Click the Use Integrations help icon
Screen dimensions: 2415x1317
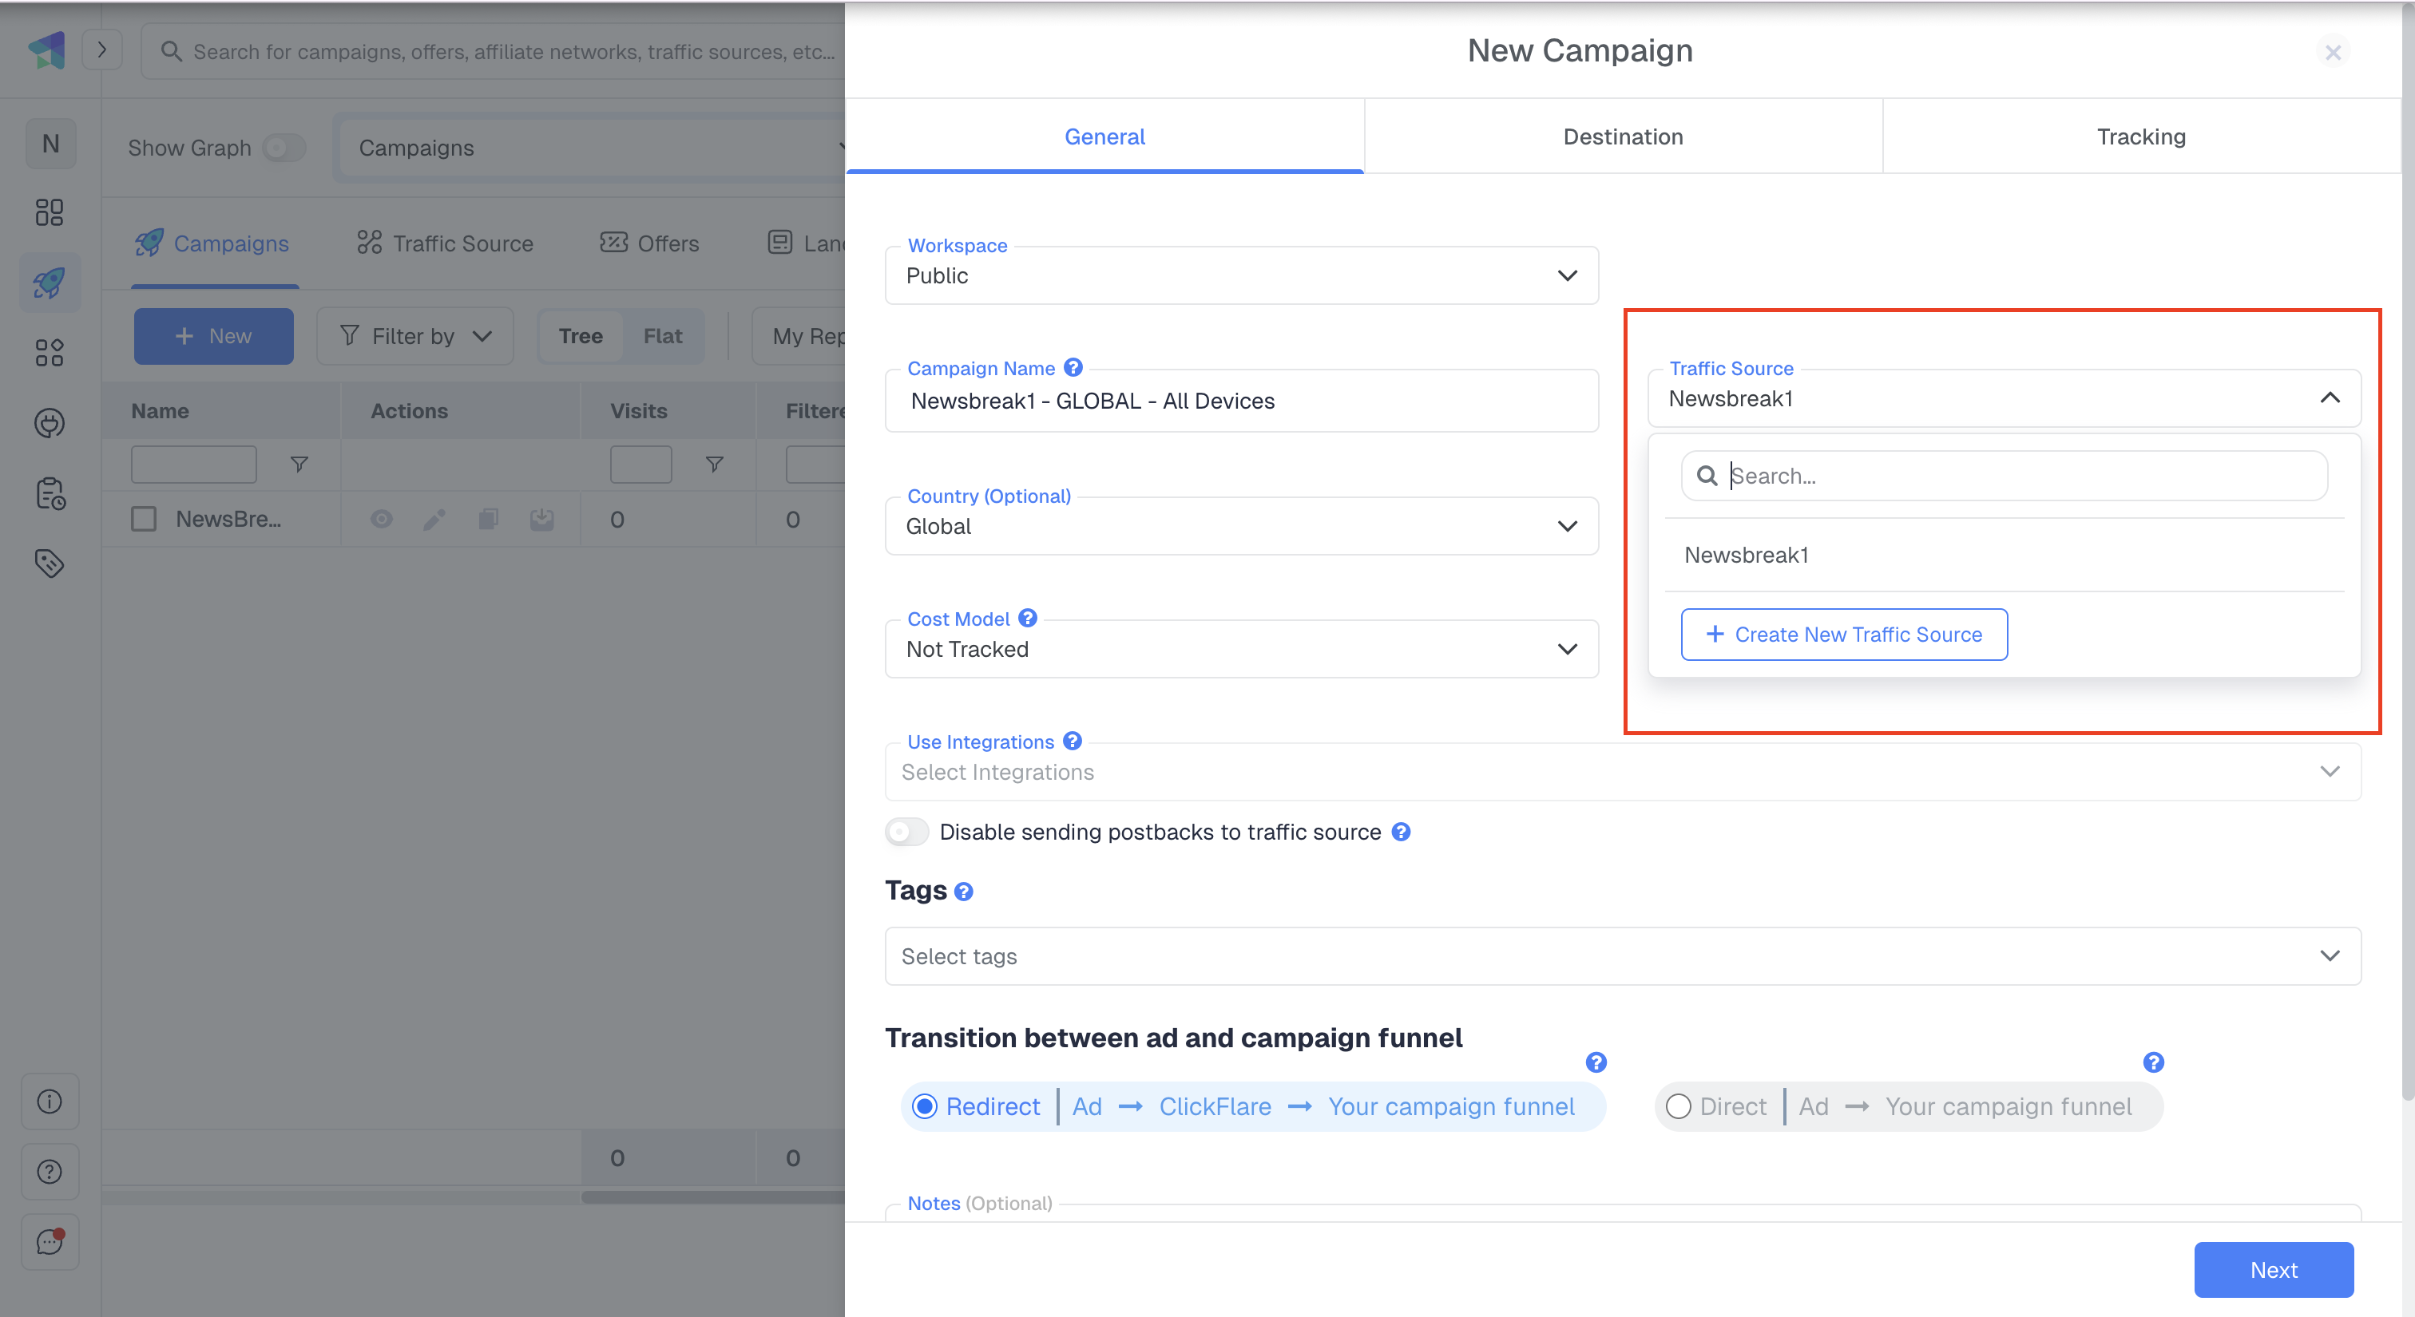coord(1073,741)
